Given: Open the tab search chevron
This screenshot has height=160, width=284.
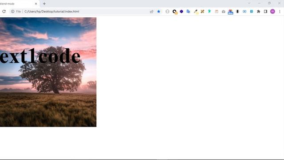Looking at the screenshot, I should (249, 3).
